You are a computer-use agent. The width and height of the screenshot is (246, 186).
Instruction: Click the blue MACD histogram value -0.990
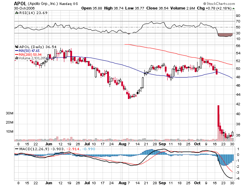click(89, 149)
